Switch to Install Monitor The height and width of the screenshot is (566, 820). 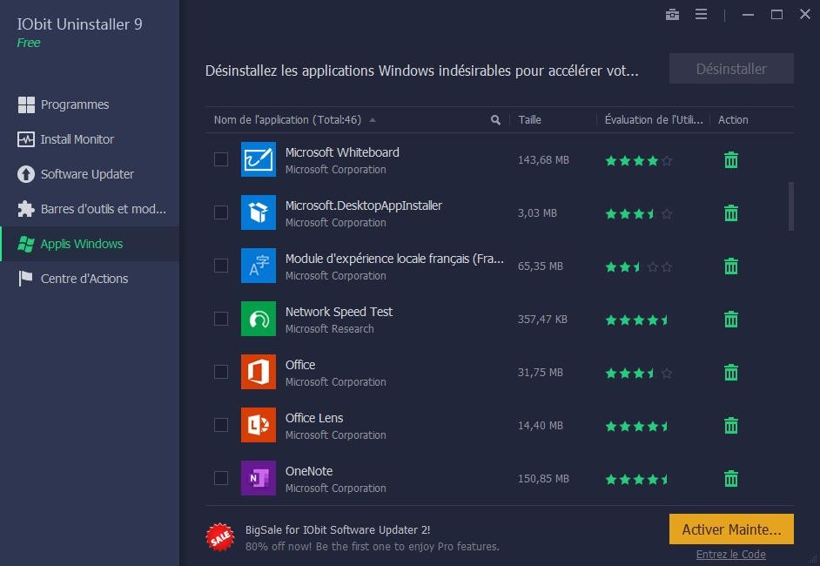pos(90,139)
